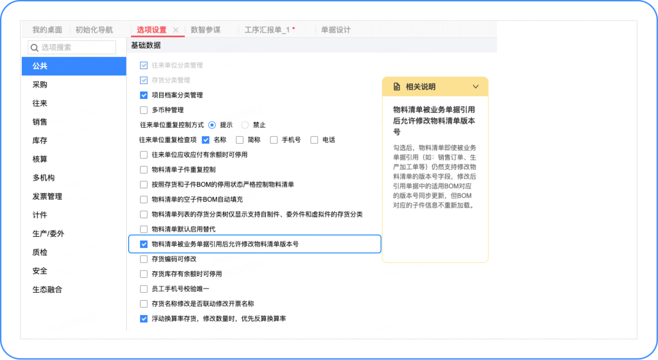Click the 选项搜索 input field
The width and height of the screenshot is (658, 360).
pos(77,48)
